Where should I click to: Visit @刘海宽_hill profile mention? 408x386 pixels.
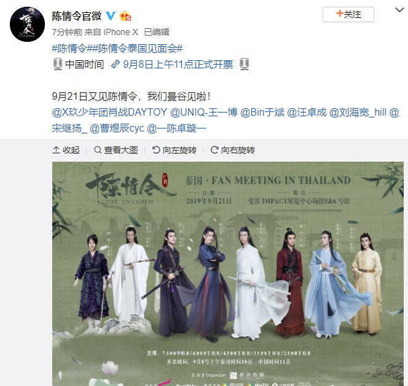pos(358,112)
